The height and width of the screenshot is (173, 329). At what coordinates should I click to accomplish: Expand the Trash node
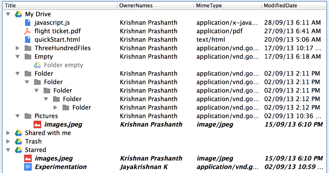(8, 141)
